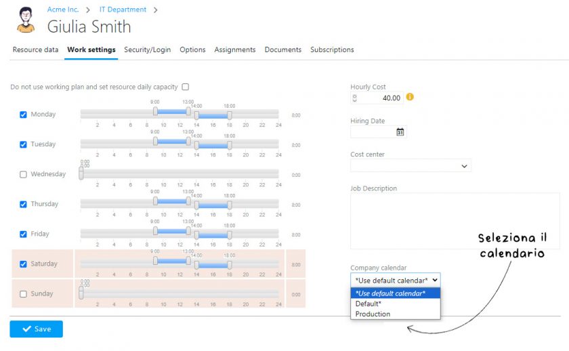
Task: Open the Hiring Date calendar picker
Action: click(x=400, y=132)
